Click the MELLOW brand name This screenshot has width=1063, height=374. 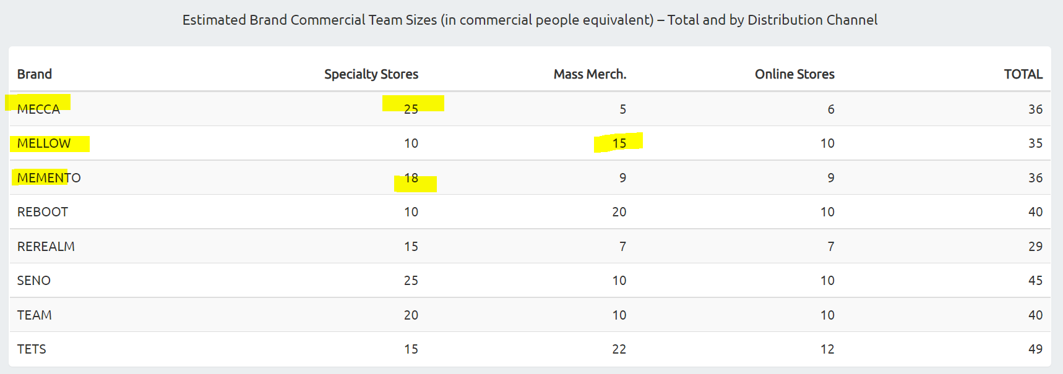(x=44, y=143)
